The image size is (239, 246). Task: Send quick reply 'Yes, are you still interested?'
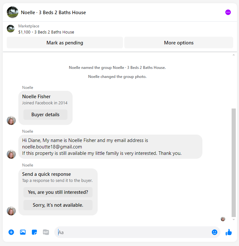[58, 192]
